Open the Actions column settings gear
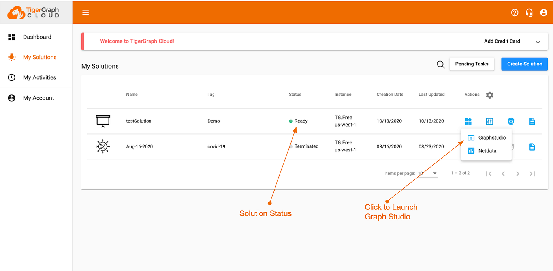 pyautogui.click(x=489, y=95)
